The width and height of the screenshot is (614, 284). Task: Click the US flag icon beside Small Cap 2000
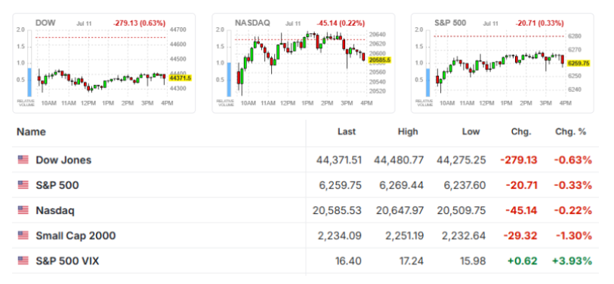coord(23,236)
